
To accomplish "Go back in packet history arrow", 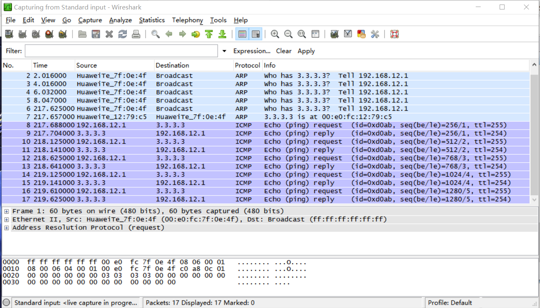I will coord(169,34).
